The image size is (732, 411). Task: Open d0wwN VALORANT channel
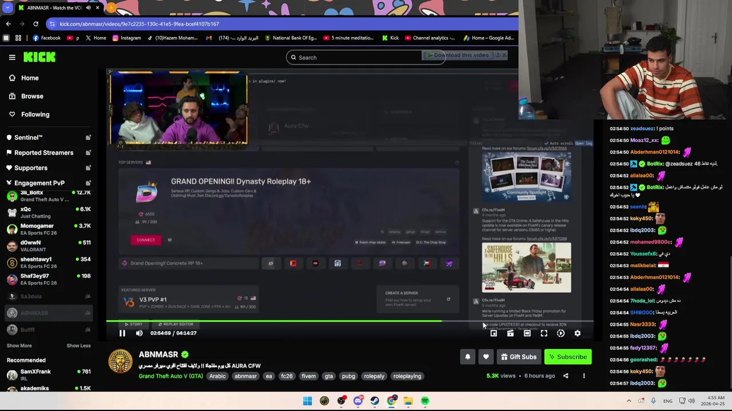pyautogui.click(x=49, y=245)
